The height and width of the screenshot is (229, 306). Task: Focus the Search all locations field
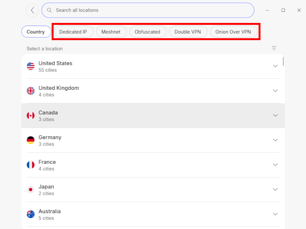(148, 10)
